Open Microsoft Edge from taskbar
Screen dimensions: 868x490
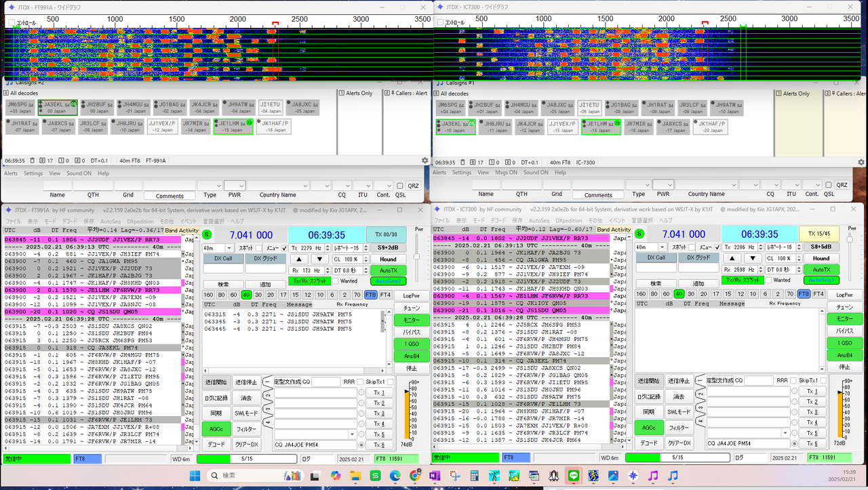point(395,476)
